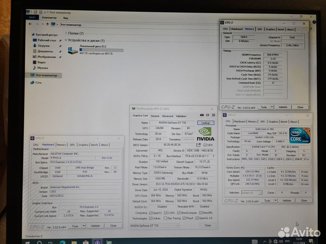Select Загрузки in the sidebar
Viewport: 326px width, 244px height.
point(41,46)
